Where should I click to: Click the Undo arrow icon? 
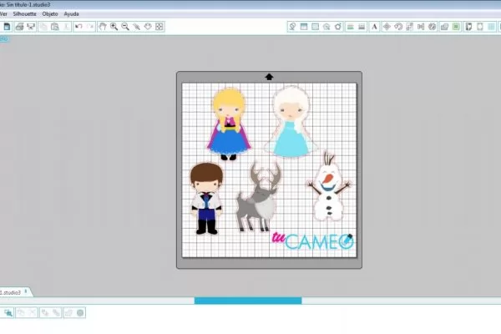[78, 27]
